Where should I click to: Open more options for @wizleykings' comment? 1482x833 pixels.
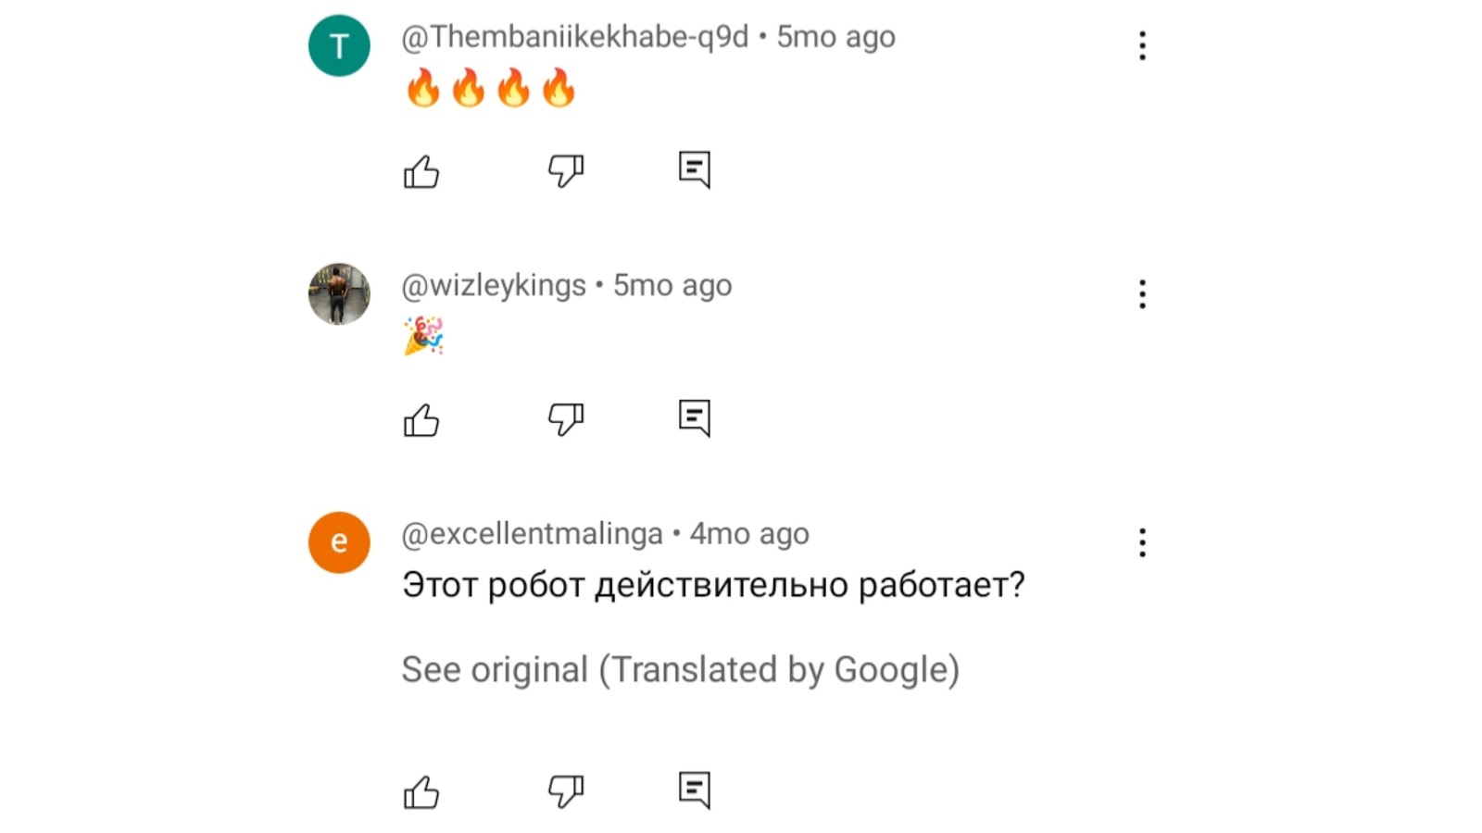point(1142,294)
